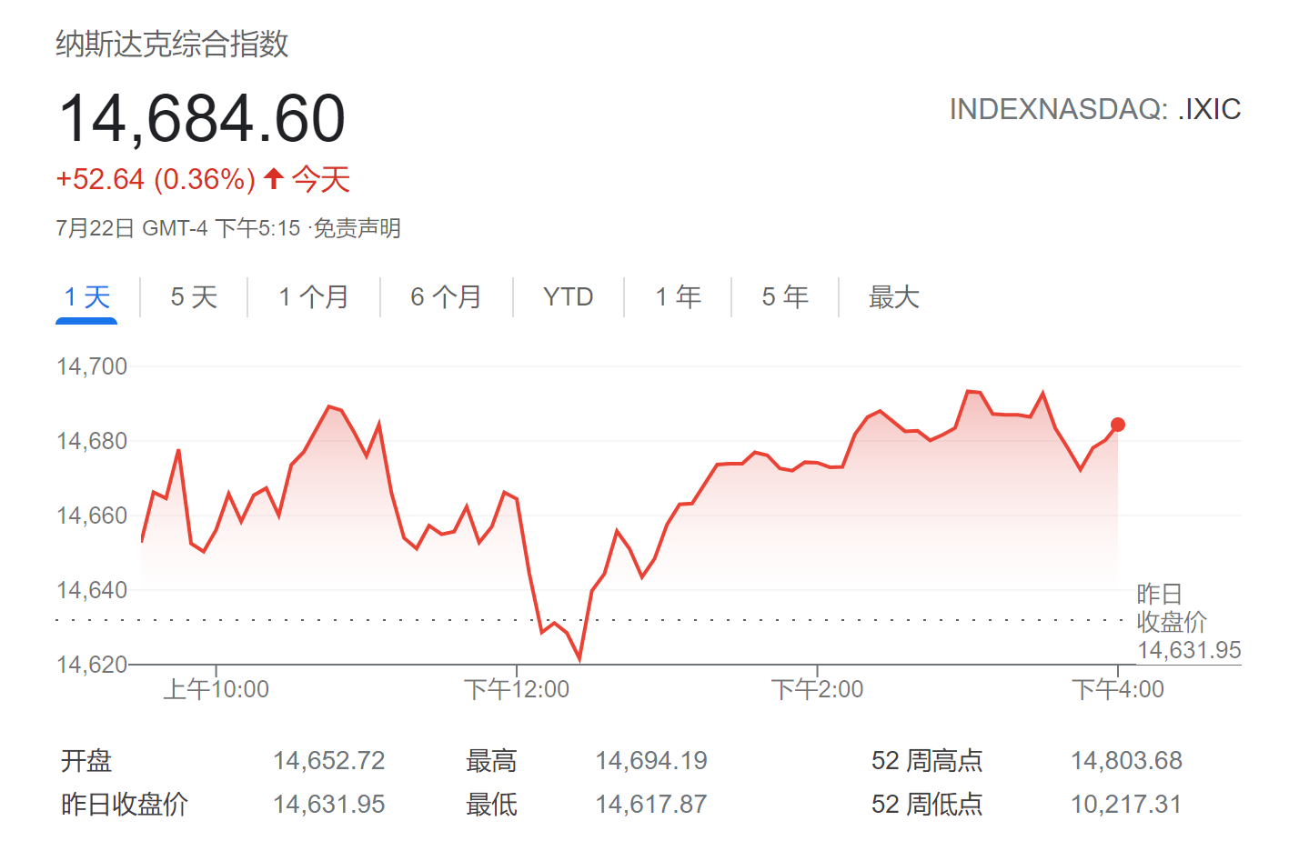
Task: Click the 昨日收盘价 14,631.95 chart label
Action: pyautogui.click(x=1189, y=622)
